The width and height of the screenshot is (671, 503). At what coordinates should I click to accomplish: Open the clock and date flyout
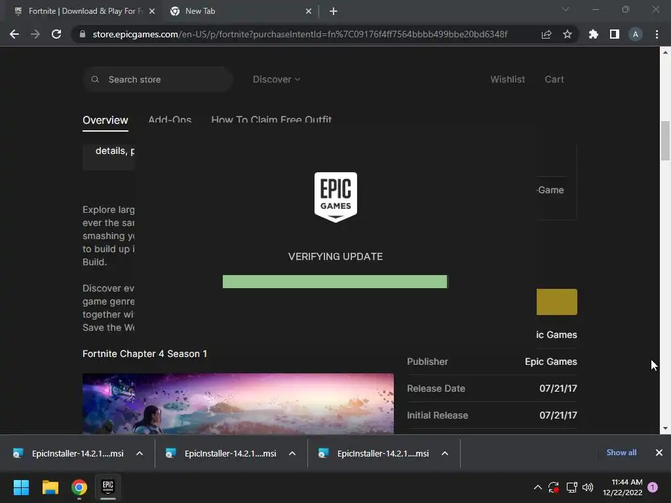coord(623,487)
